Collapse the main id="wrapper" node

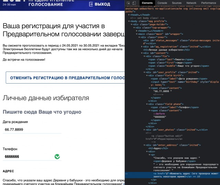136,34
